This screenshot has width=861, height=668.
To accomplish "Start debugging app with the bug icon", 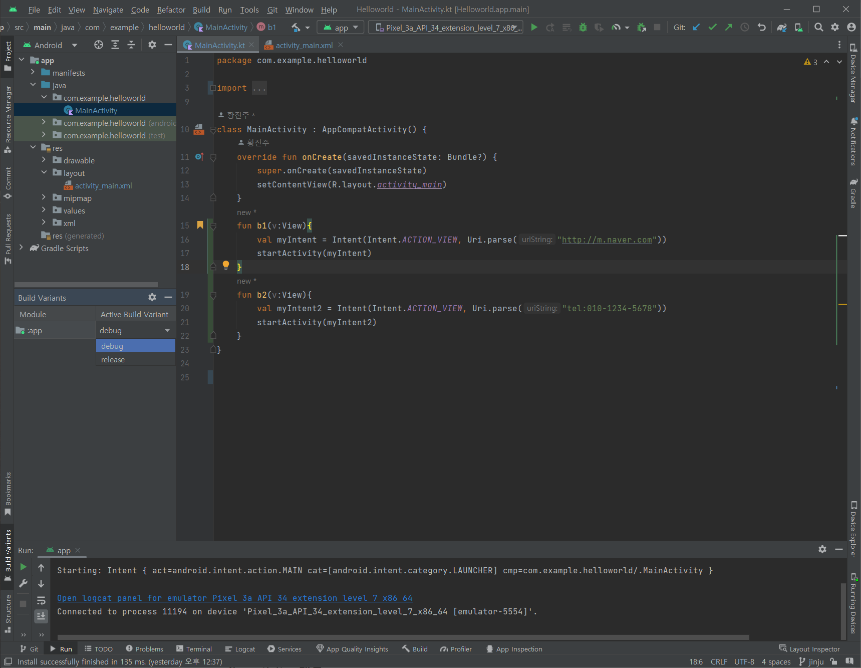I will coord(583,28).
